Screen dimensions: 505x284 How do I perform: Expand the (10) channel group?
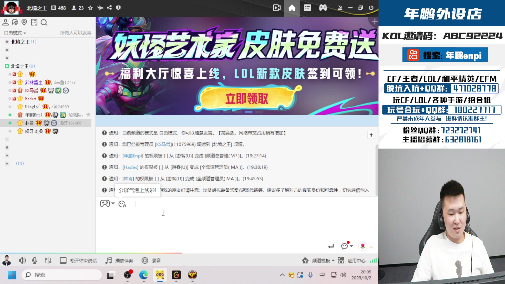7,164
